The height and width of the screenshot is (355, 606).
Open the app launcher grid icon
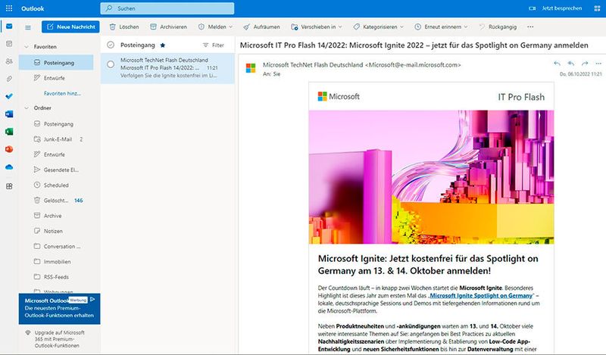click(9, 8)
